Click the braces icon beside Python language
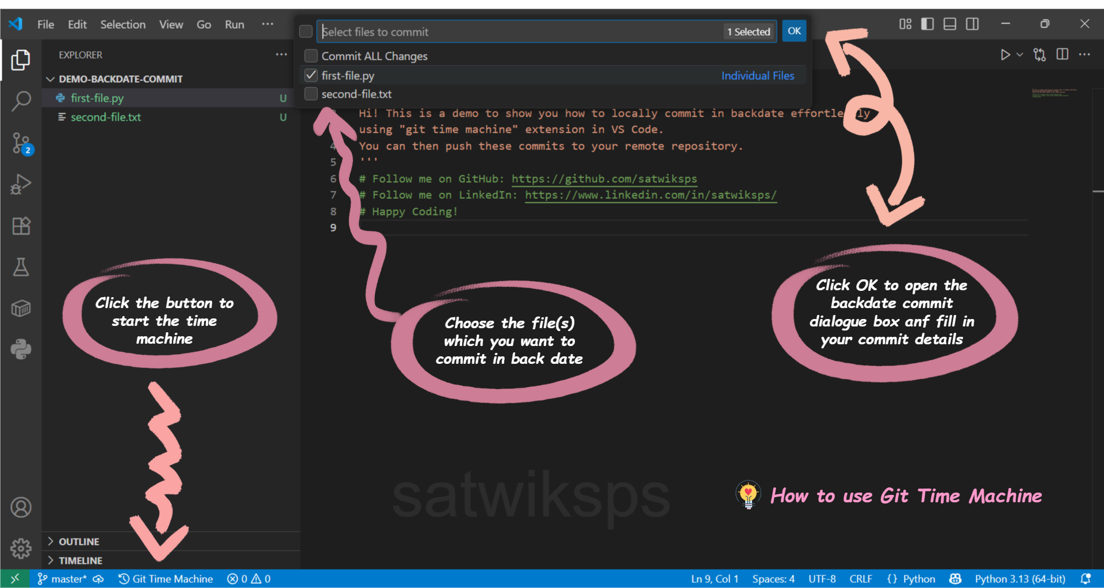This screenshot has width=1104, height=588. click(x=892, y=579)
